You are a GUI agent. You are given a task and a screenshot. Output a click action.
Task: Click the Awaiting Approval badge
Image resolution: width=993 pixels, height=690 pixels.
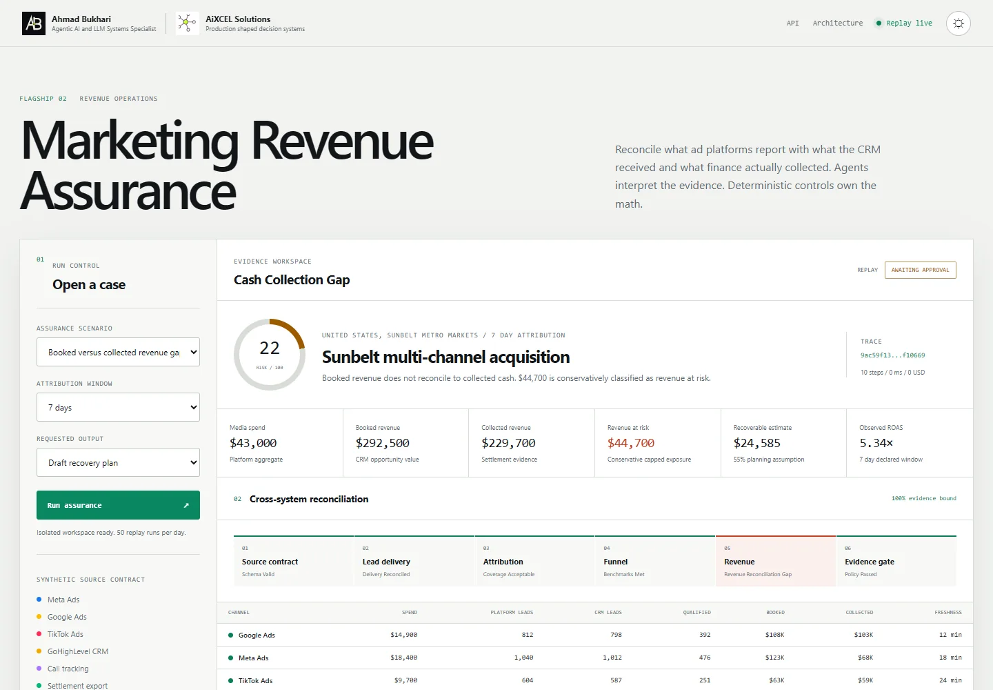pyautogui.click(x=920, y=270)
